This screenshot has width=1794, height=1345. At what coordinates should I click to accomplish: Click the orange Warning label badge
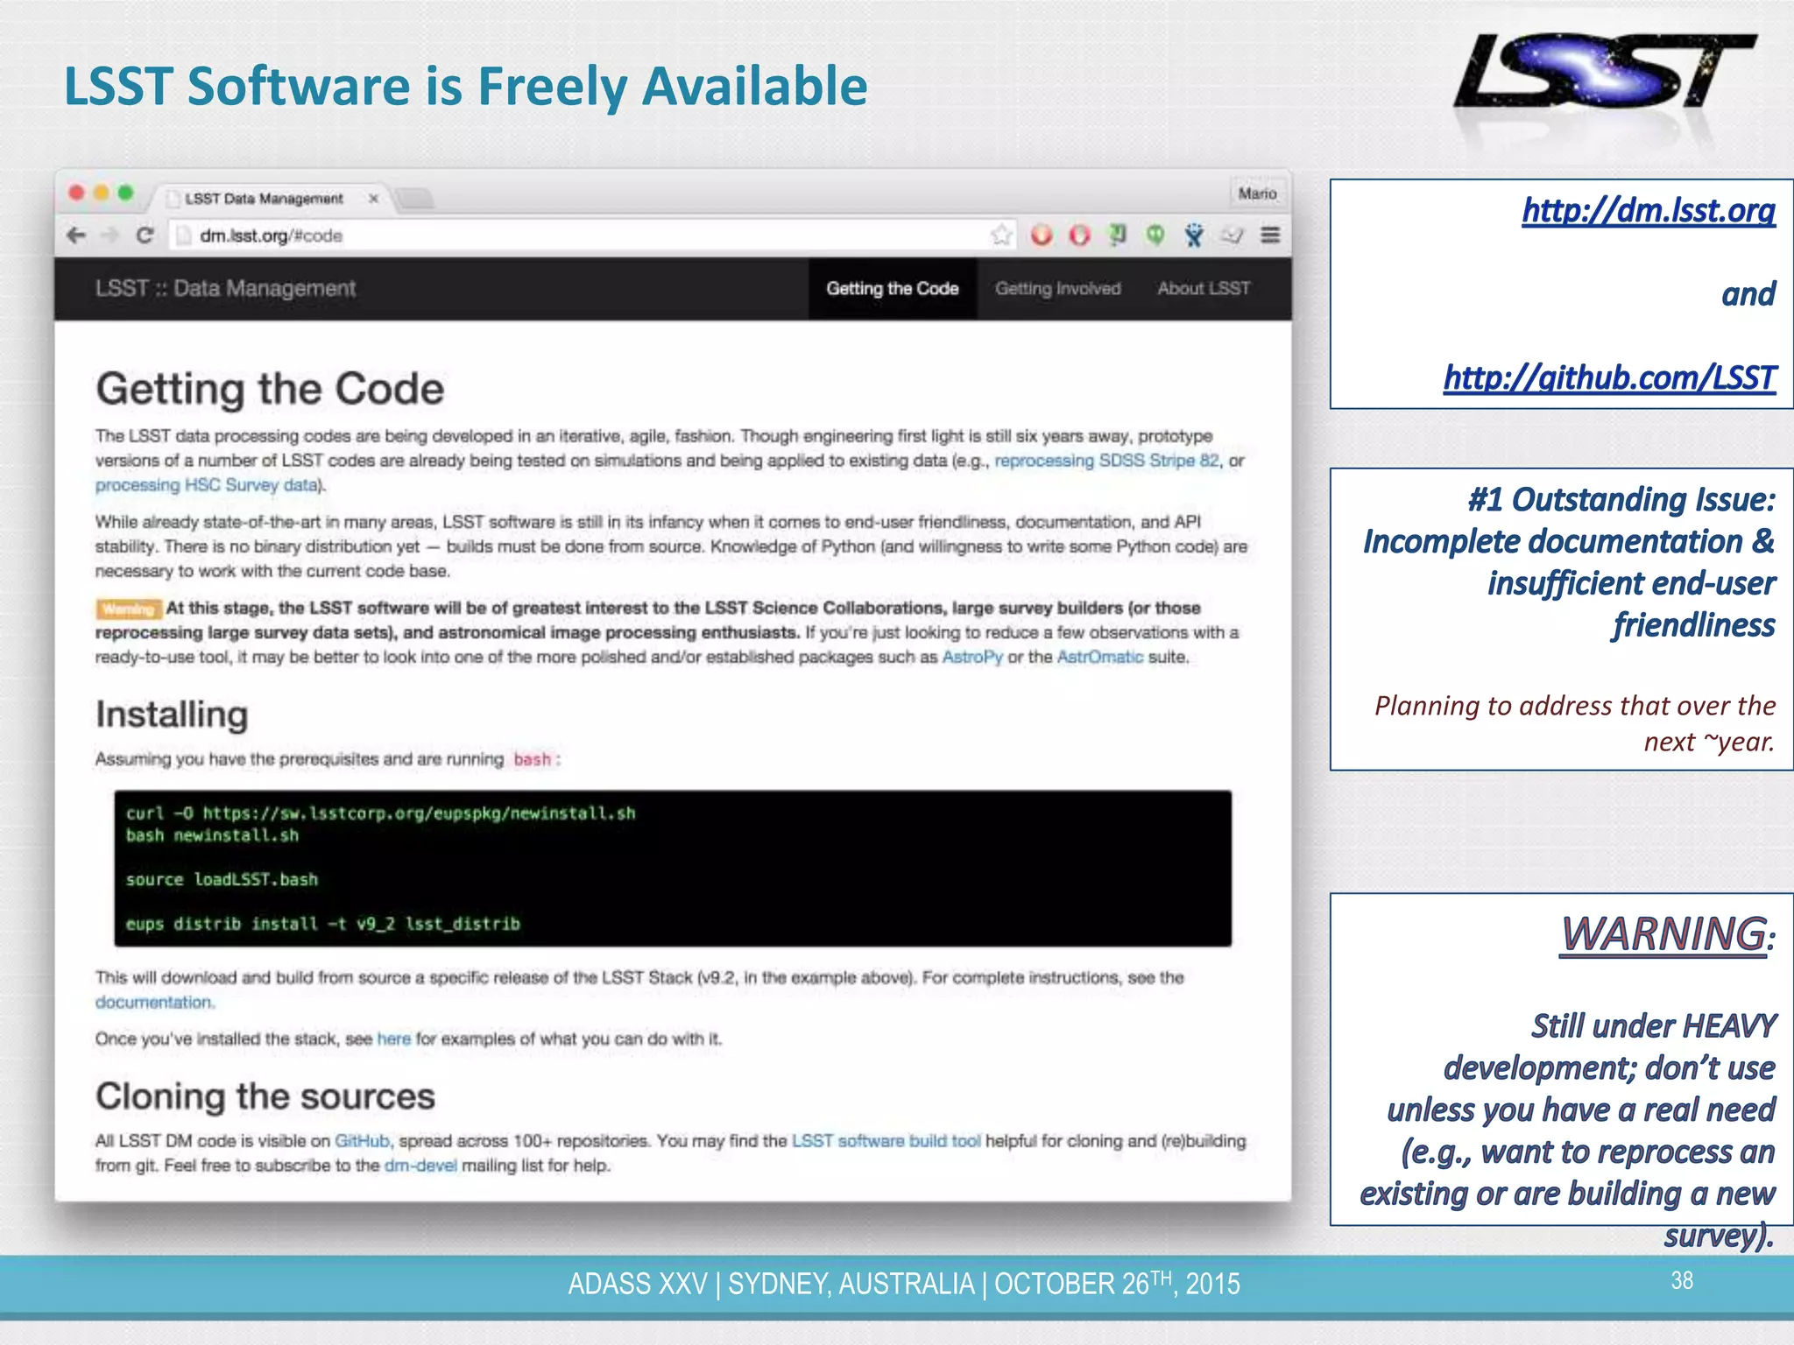tap(128, 609)
